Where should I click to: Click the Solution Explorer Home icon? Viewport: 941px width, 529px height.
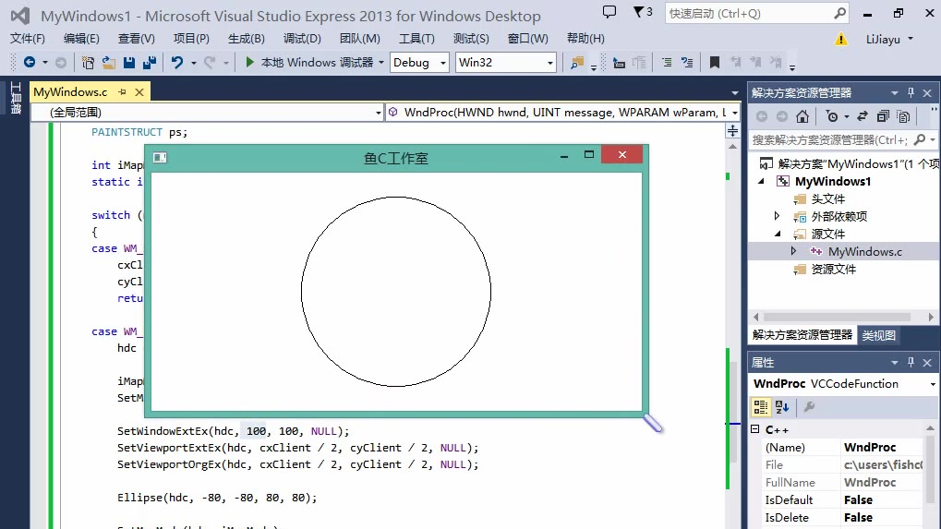pos(802,116)
